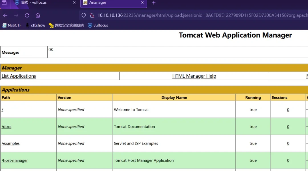
Task: Click the Version column header
Action: (x=64, y=98)
